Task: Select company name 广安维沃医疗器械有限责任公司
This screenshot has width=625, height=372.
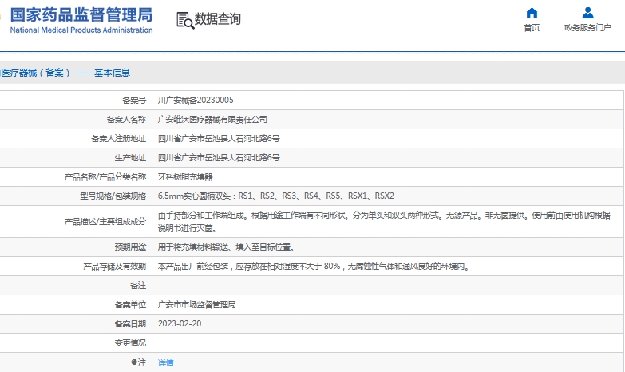Action: coord(212,119)
